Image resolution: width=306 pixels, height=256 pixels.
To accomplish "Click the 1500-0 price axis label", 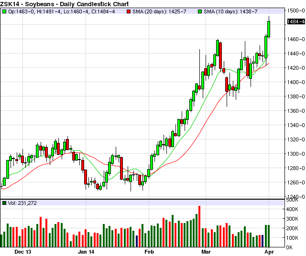I will pyautogui.click(x=296, y=11).
